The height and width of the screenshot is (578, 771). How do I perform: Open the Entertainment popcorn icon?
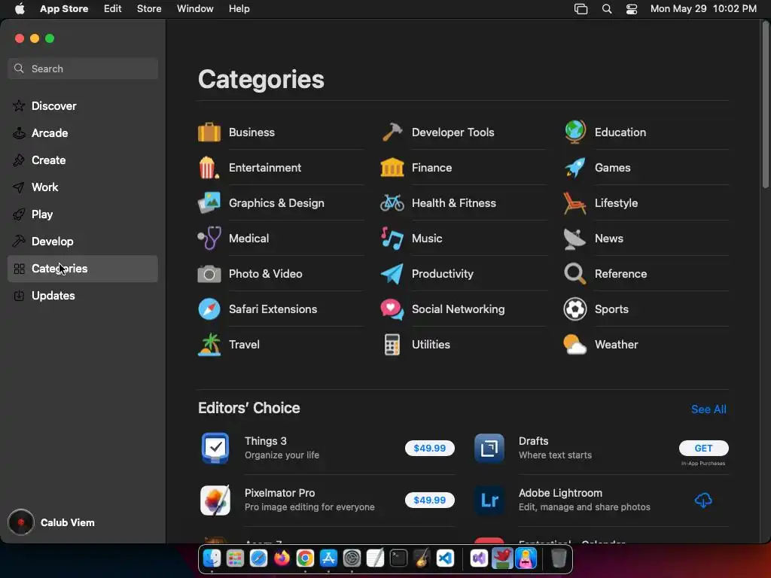209,168
